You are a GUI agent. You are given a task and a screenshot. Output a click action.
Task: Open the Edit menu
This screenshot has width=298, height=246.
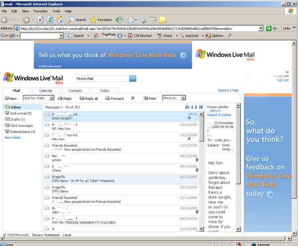click(14, 11)
